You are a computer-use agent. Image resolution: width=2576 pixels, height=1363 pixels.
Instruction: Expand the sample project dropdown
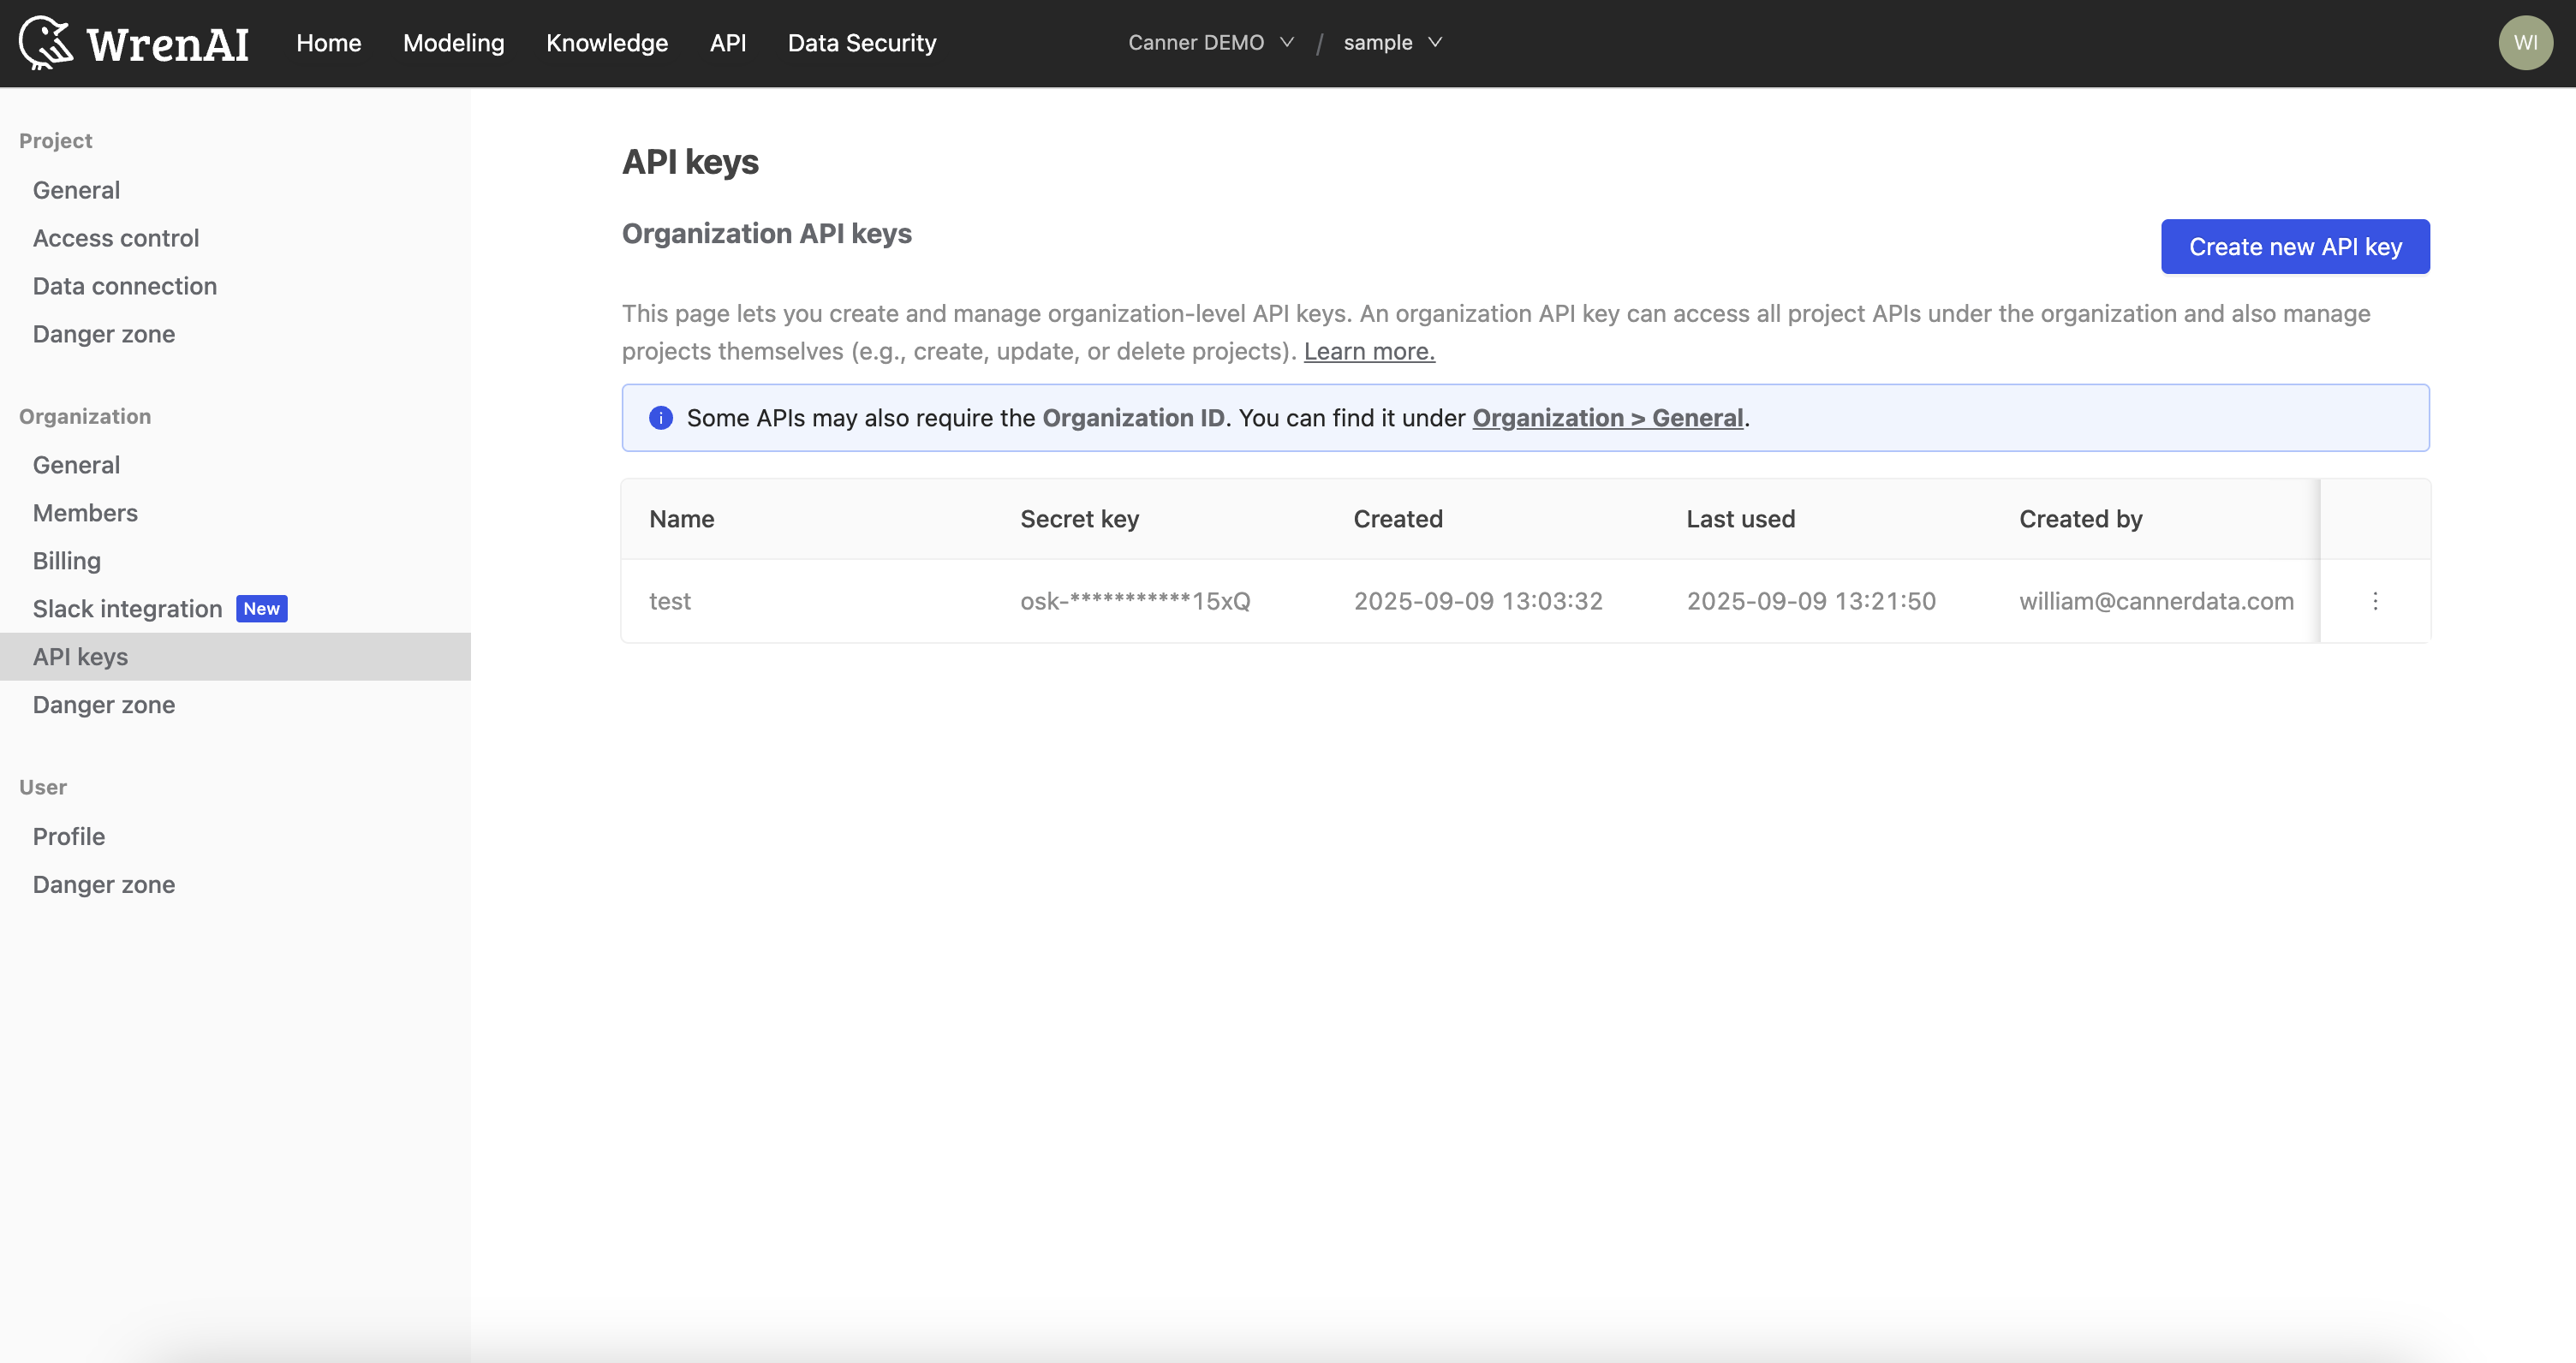[x=1393, y=43]
